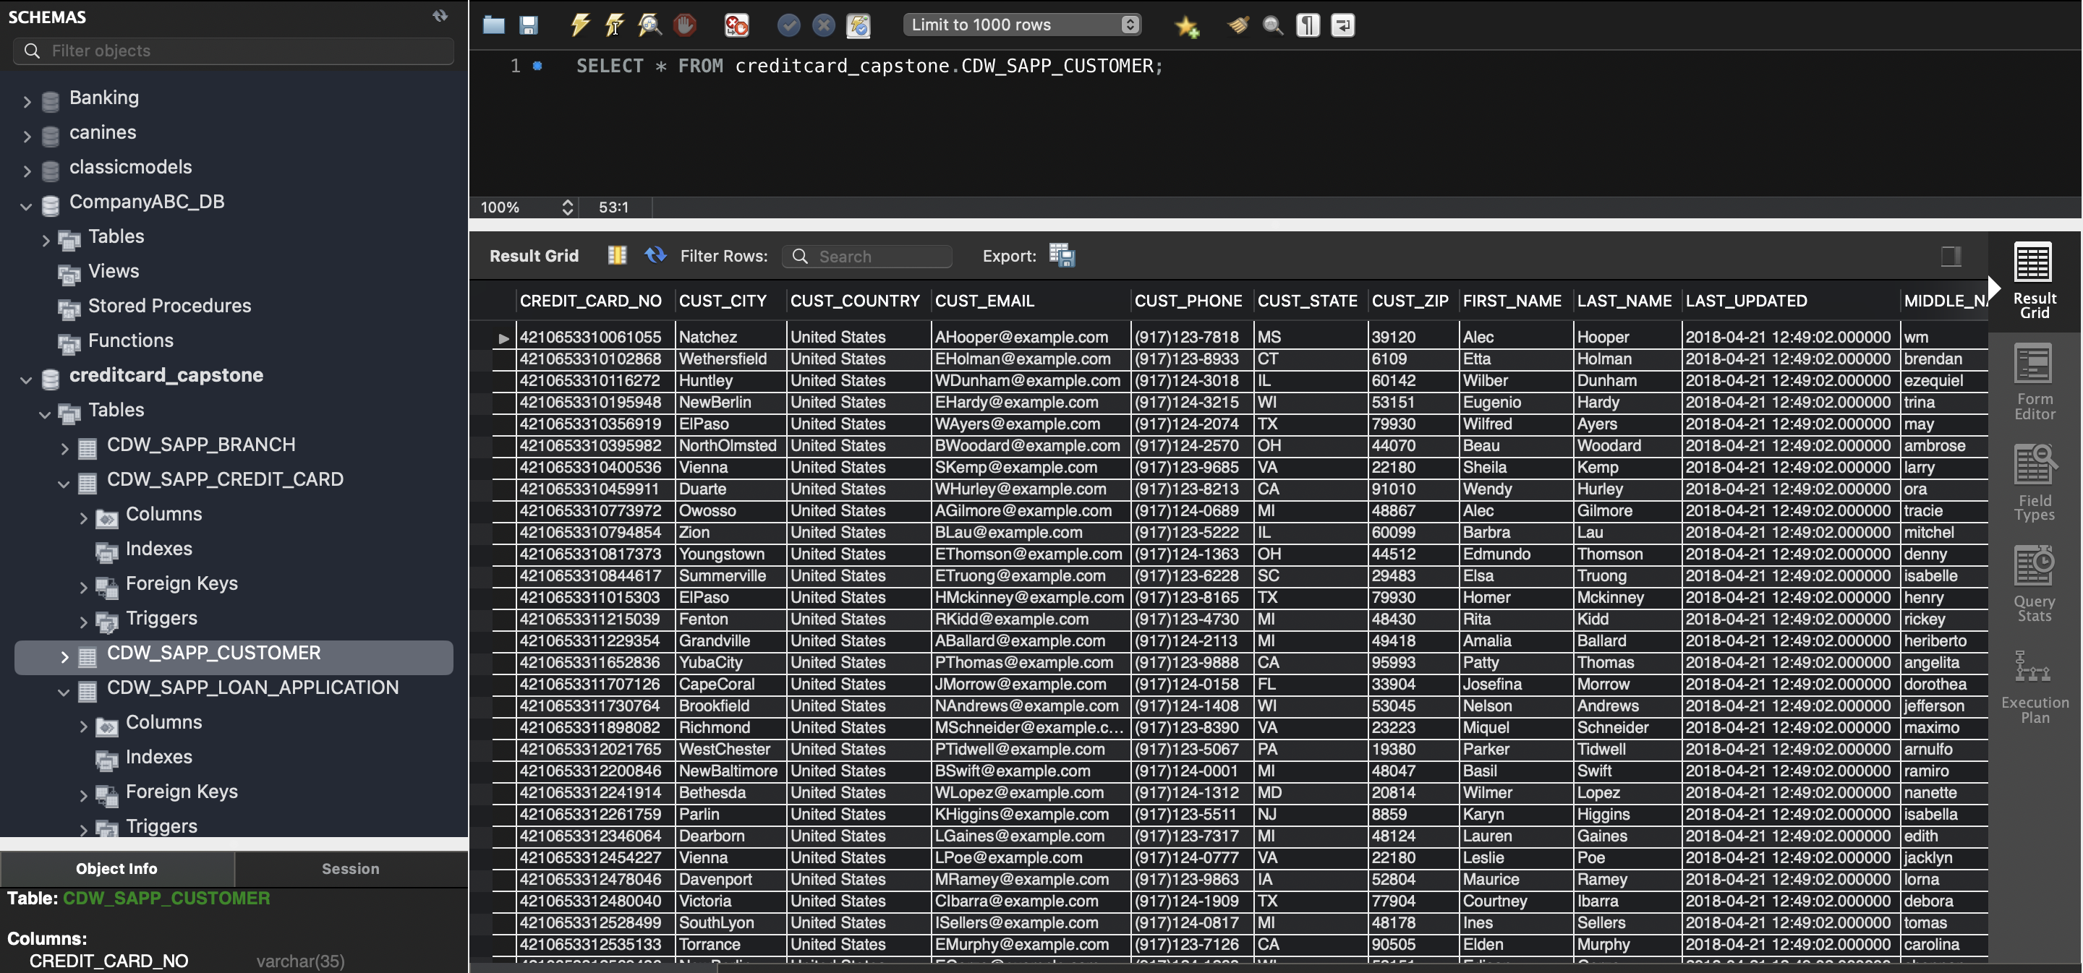Toggle auto-commit mode

coord(859,25)
